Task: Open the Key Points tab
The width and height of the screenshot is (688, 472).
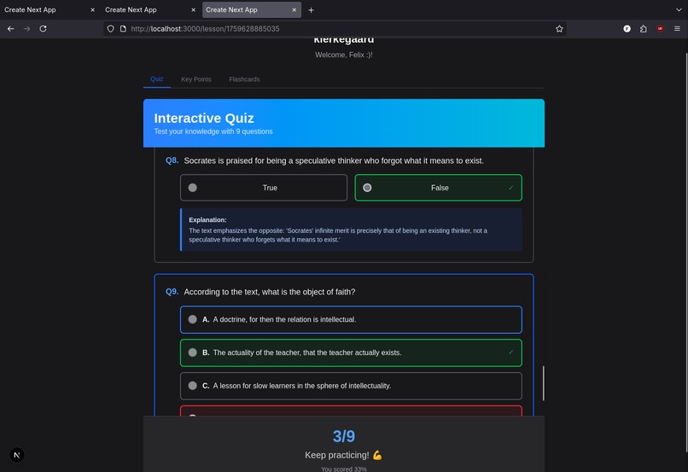Action: [x=196, y=79]
